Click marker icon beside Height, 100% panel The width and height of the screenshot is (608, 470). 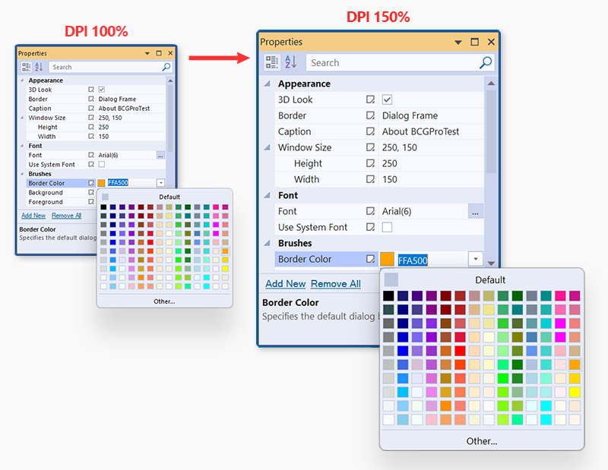(91, 127)
